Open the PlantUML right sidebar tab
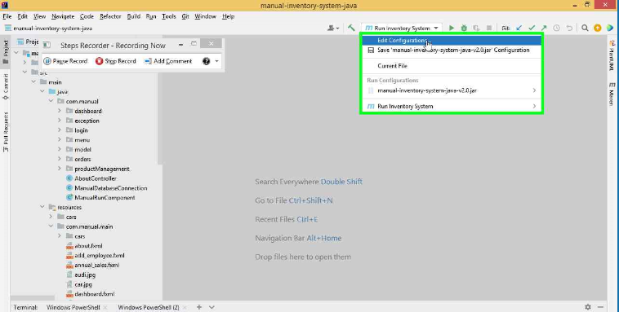The image size is (619, 312). pos(612,55)
